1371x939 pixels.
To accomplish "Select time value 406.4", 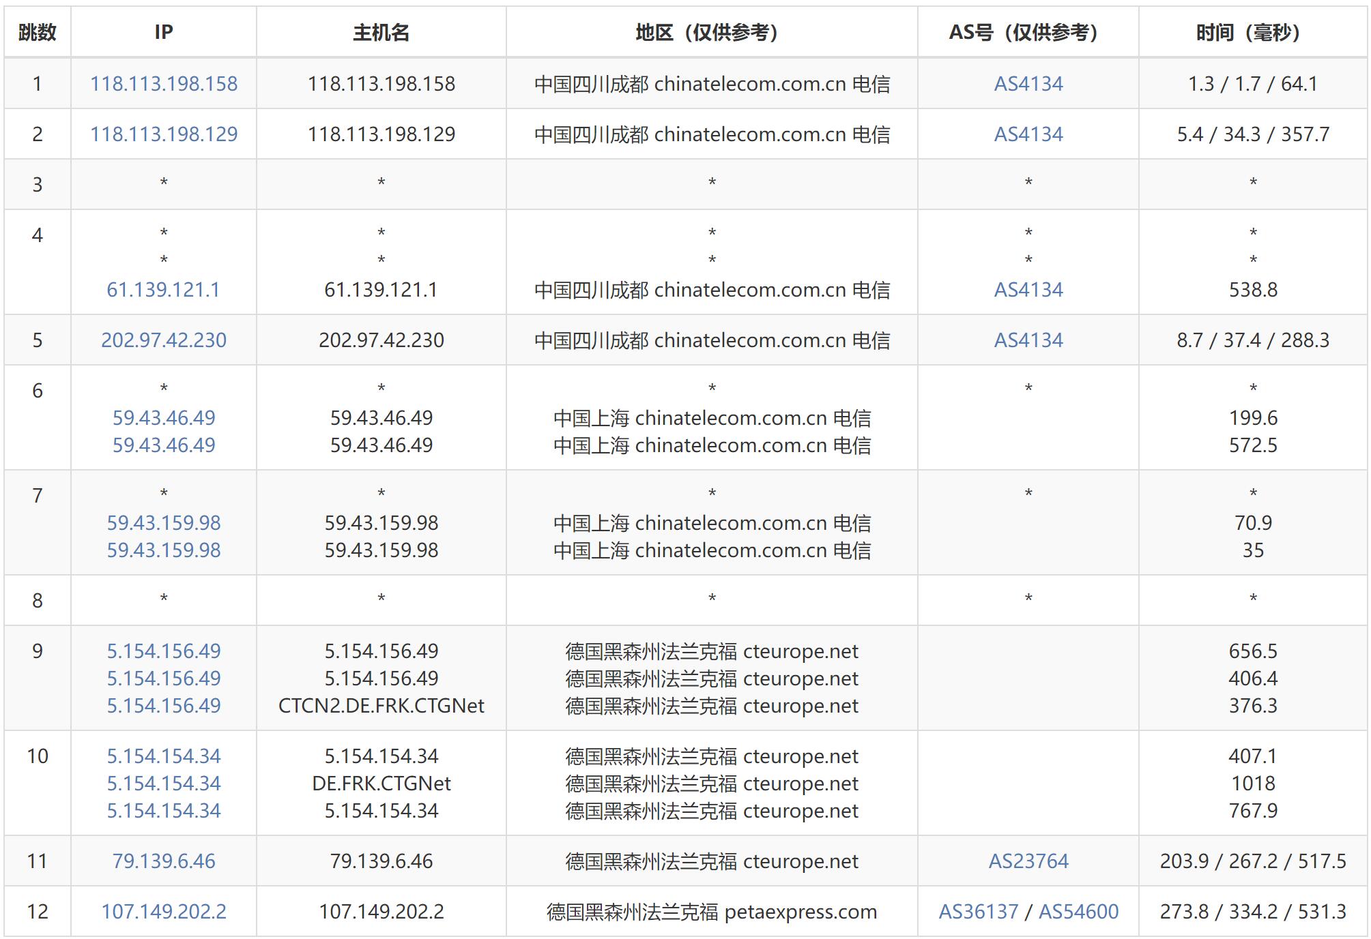I will (x=1253, y=679).
